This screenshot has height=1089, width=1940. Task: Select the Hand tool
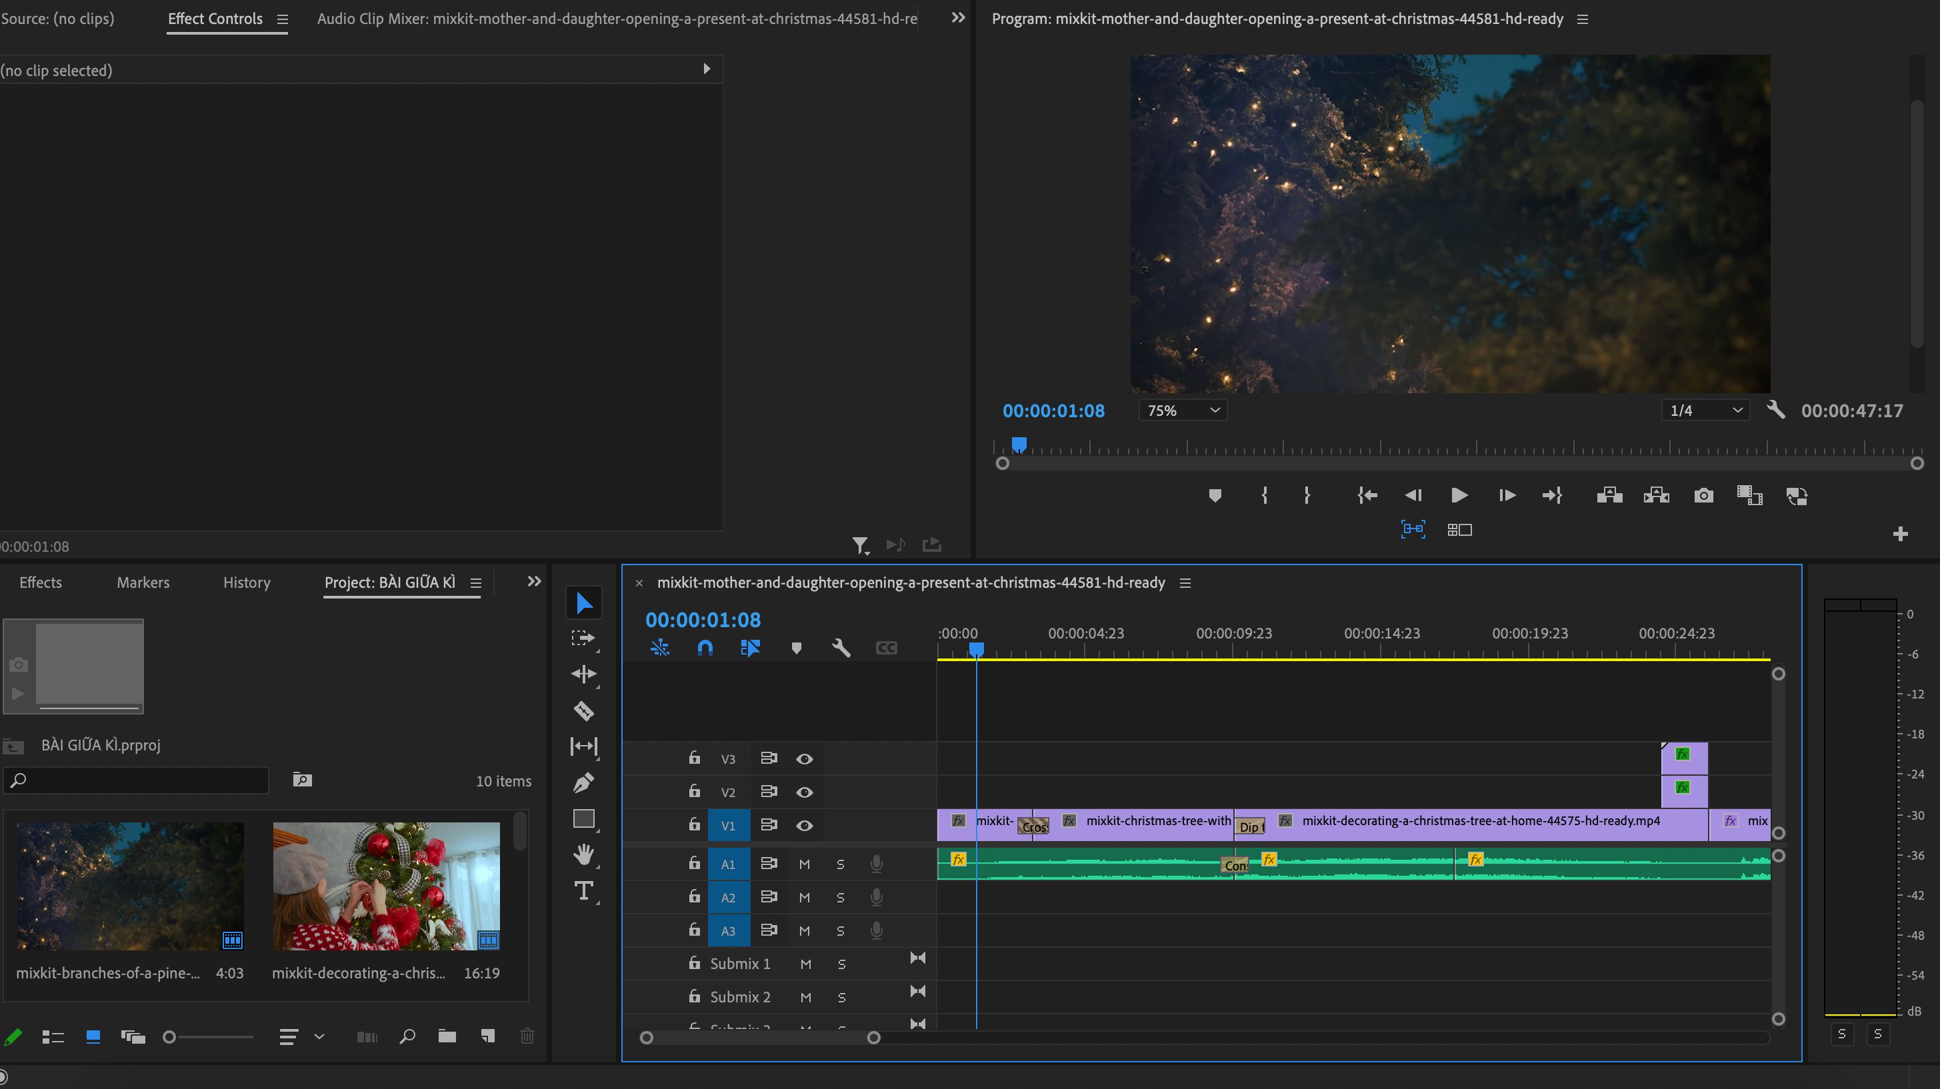(x=583, y=854)
